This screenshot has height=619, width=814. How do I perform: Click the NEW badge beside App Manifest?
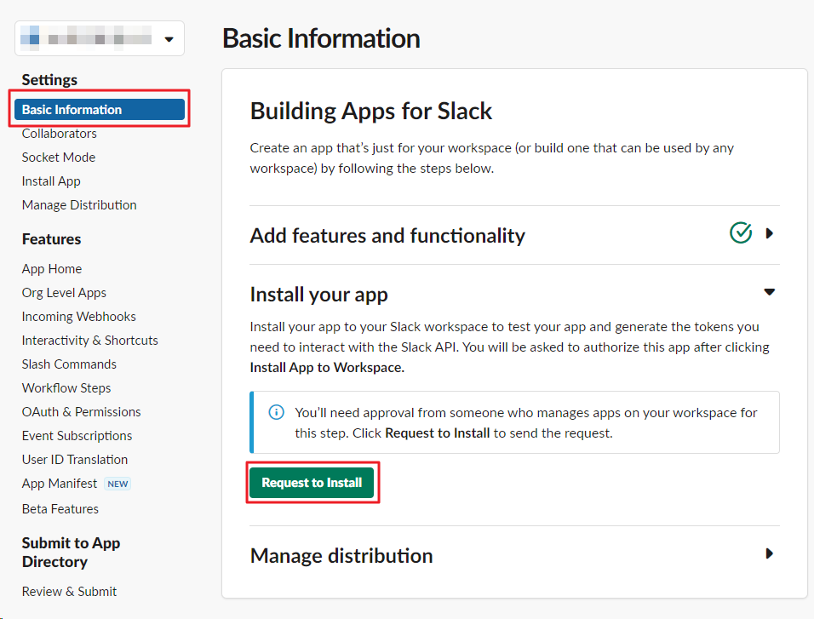click(118, 484)
